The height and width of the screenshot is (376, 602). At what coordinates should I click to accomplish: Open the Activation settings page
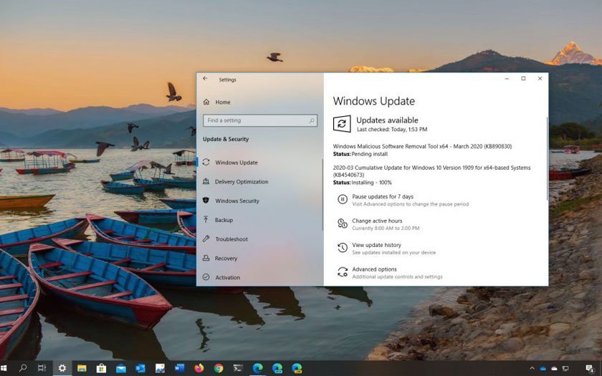(x=227, y=277)
